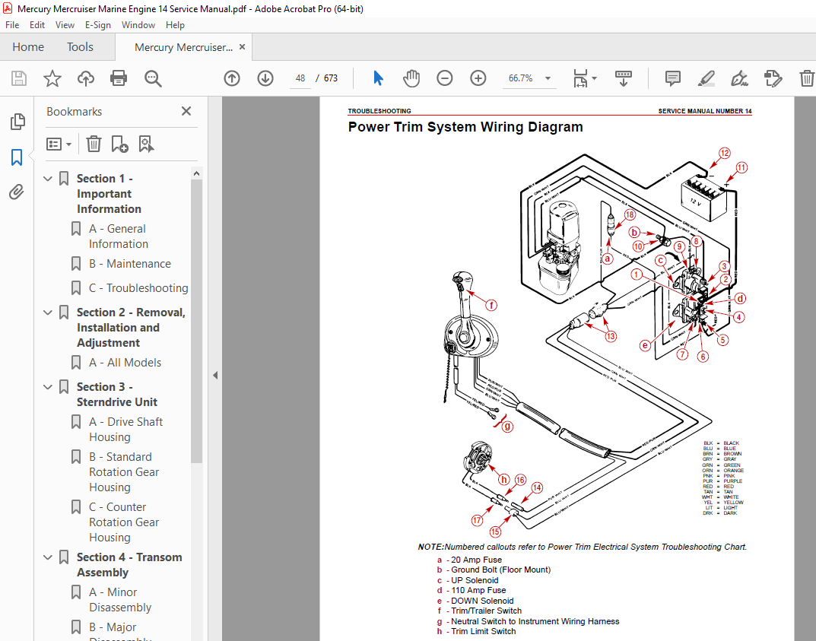Switch to the Tools tab
This screenshot has width=816, height=641.
80,47
